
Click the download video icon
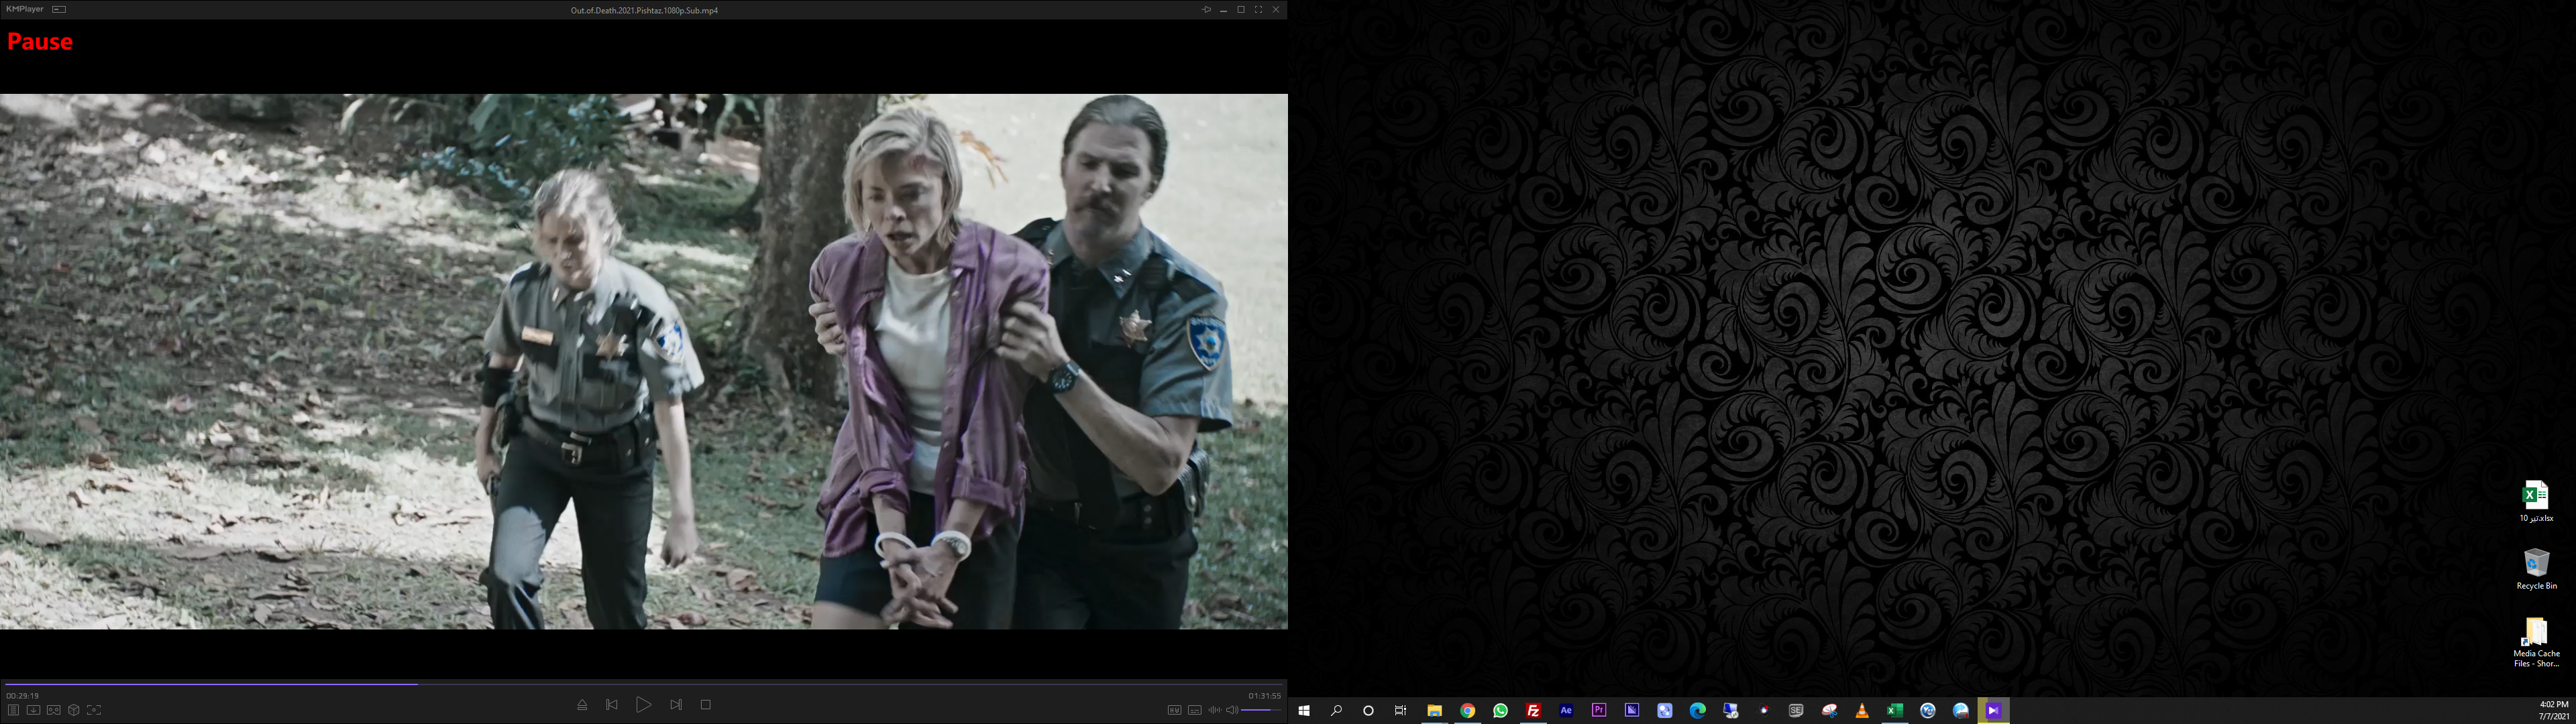point(33,710)
